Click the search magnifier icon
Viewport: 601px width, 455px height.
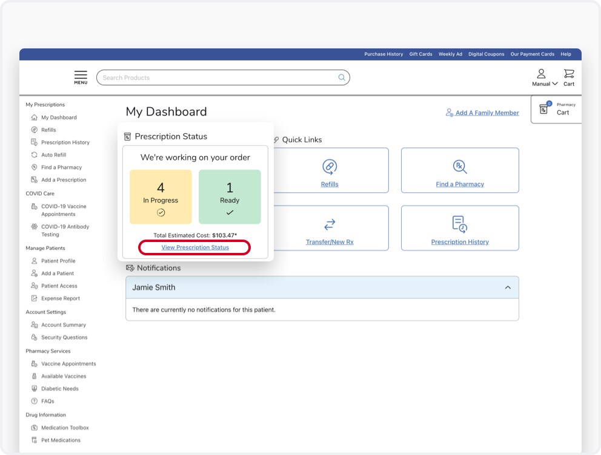342,77
